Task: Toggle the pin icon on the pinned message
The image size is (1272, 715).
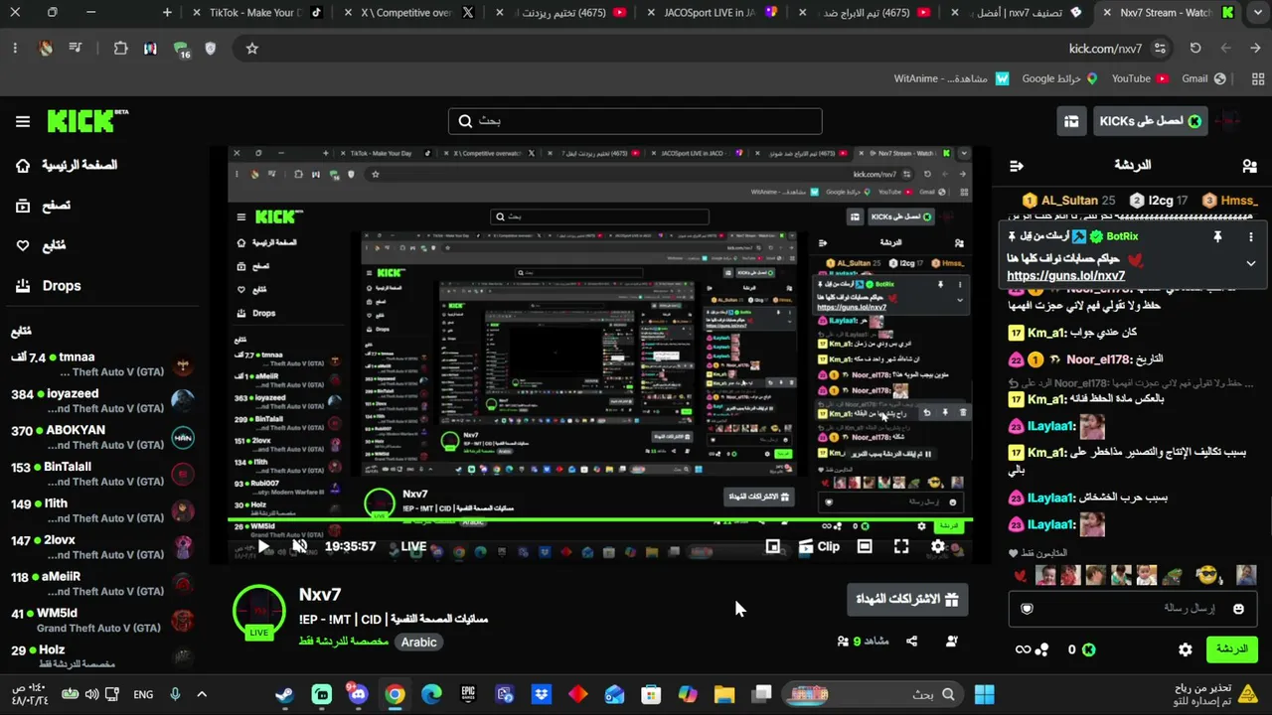Action: [x=1217, y=237]
